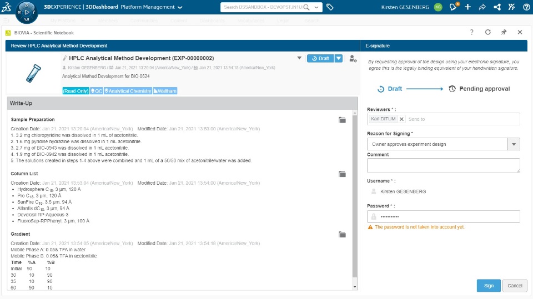Click the Write-Up vertical scrollbar

(x=355, y=194)
